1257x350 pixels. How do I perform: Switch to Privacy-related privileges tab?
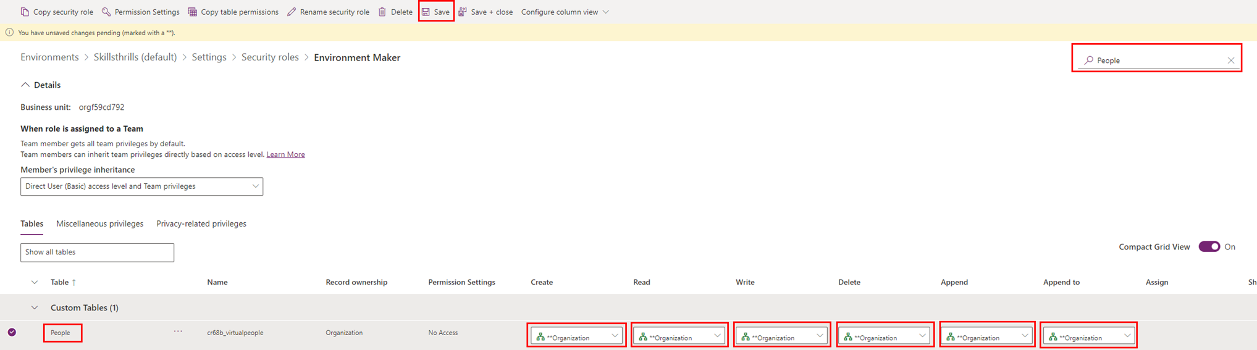tap(201, 223)
